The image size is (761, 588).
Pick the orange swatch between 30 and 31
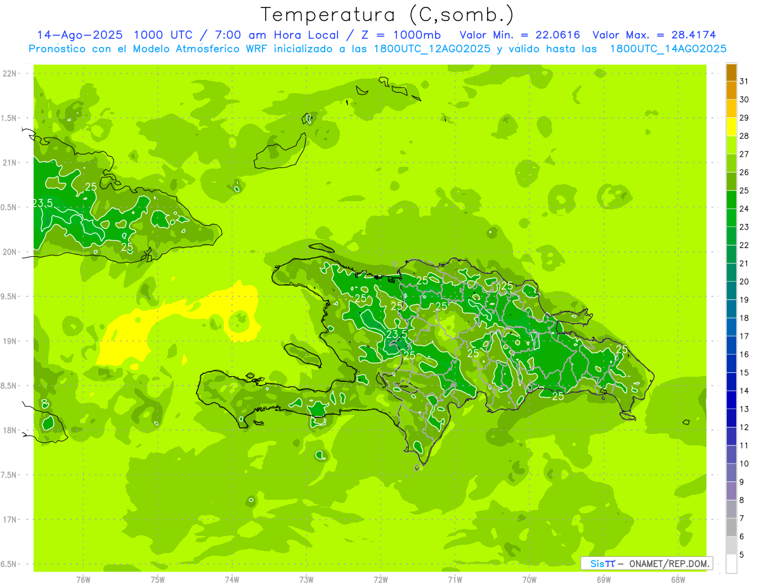731,91
